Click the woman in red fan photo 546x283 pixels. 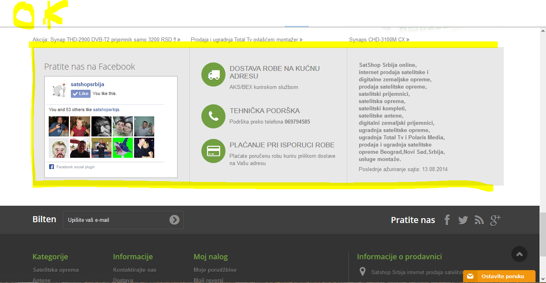point(80,126)
